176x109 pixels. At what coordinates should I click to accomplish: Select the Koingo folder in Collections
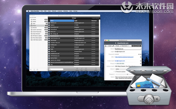(x=39, y=26)
